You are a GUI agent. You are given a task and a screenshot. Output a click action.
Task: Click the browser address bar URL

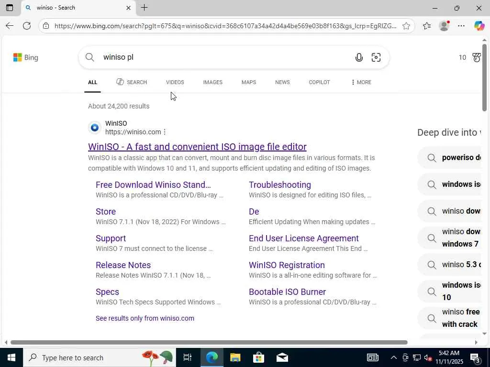pos(225,26)
